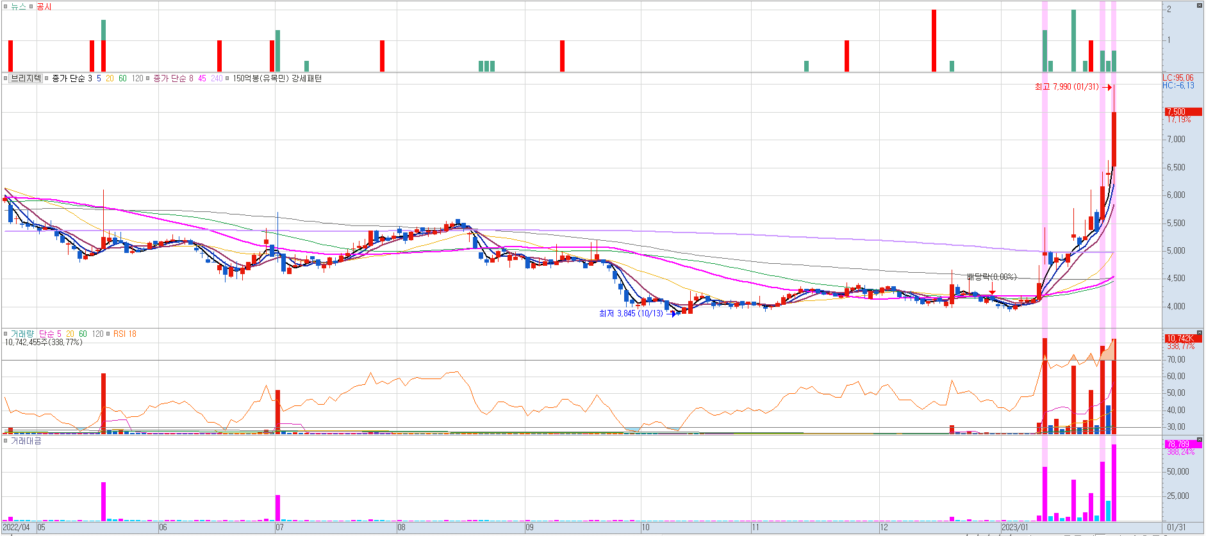The height and width of the screenshot is (536, 1206).
Task: Click the 01/31 date label at axis end
Action: click(x=1177, y=528)
